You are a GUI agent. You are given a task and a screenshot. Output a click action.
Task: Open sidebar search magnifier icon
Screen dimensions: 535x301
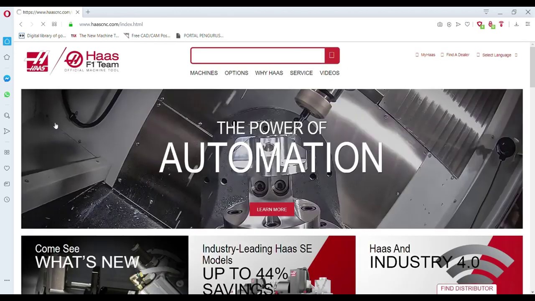7,116
